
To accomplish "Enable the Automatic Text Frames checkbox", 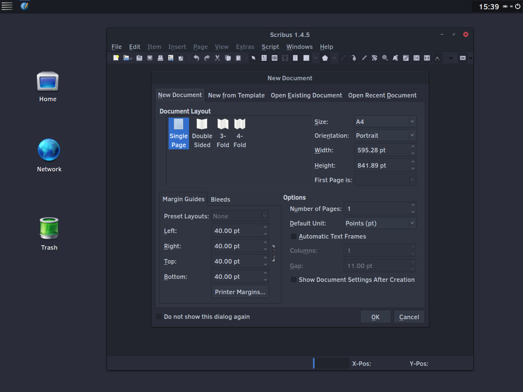I will [293, 237].
